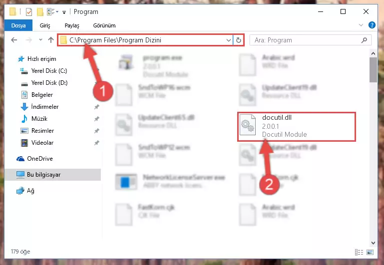Click the search magnifier icon

pos(364,40)
